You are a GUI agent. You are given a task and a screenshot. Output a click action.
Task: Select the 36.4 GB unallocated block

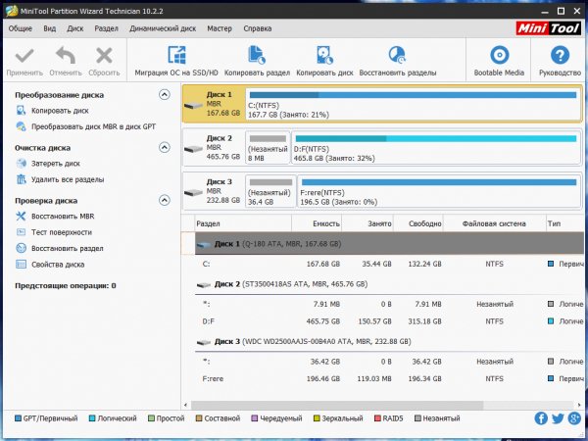(270, 191)
